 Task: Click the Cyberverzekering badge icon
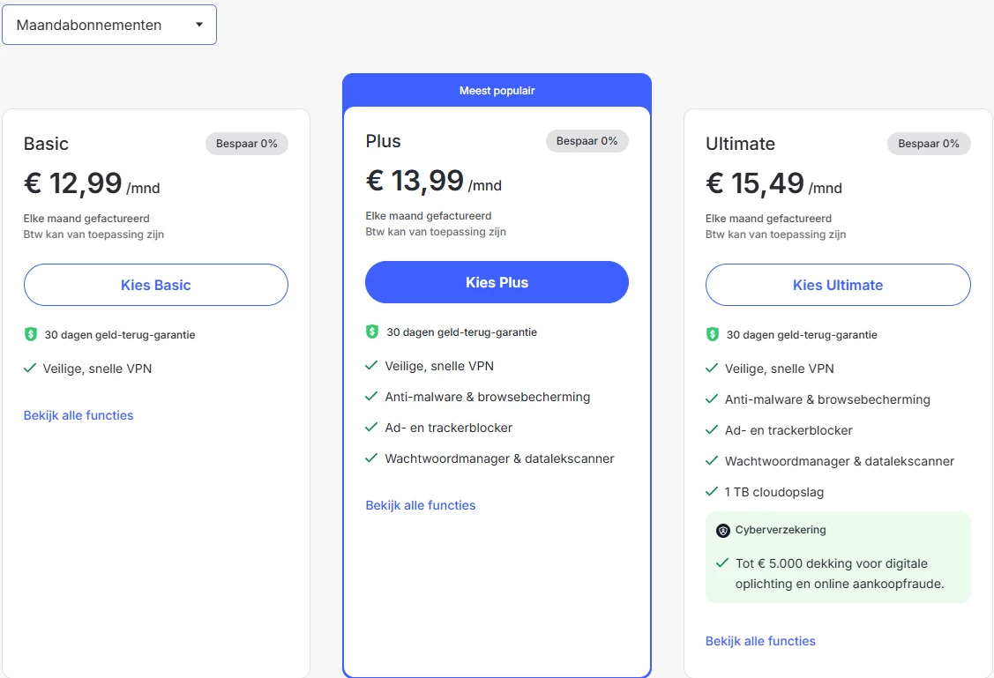[723, 531]
